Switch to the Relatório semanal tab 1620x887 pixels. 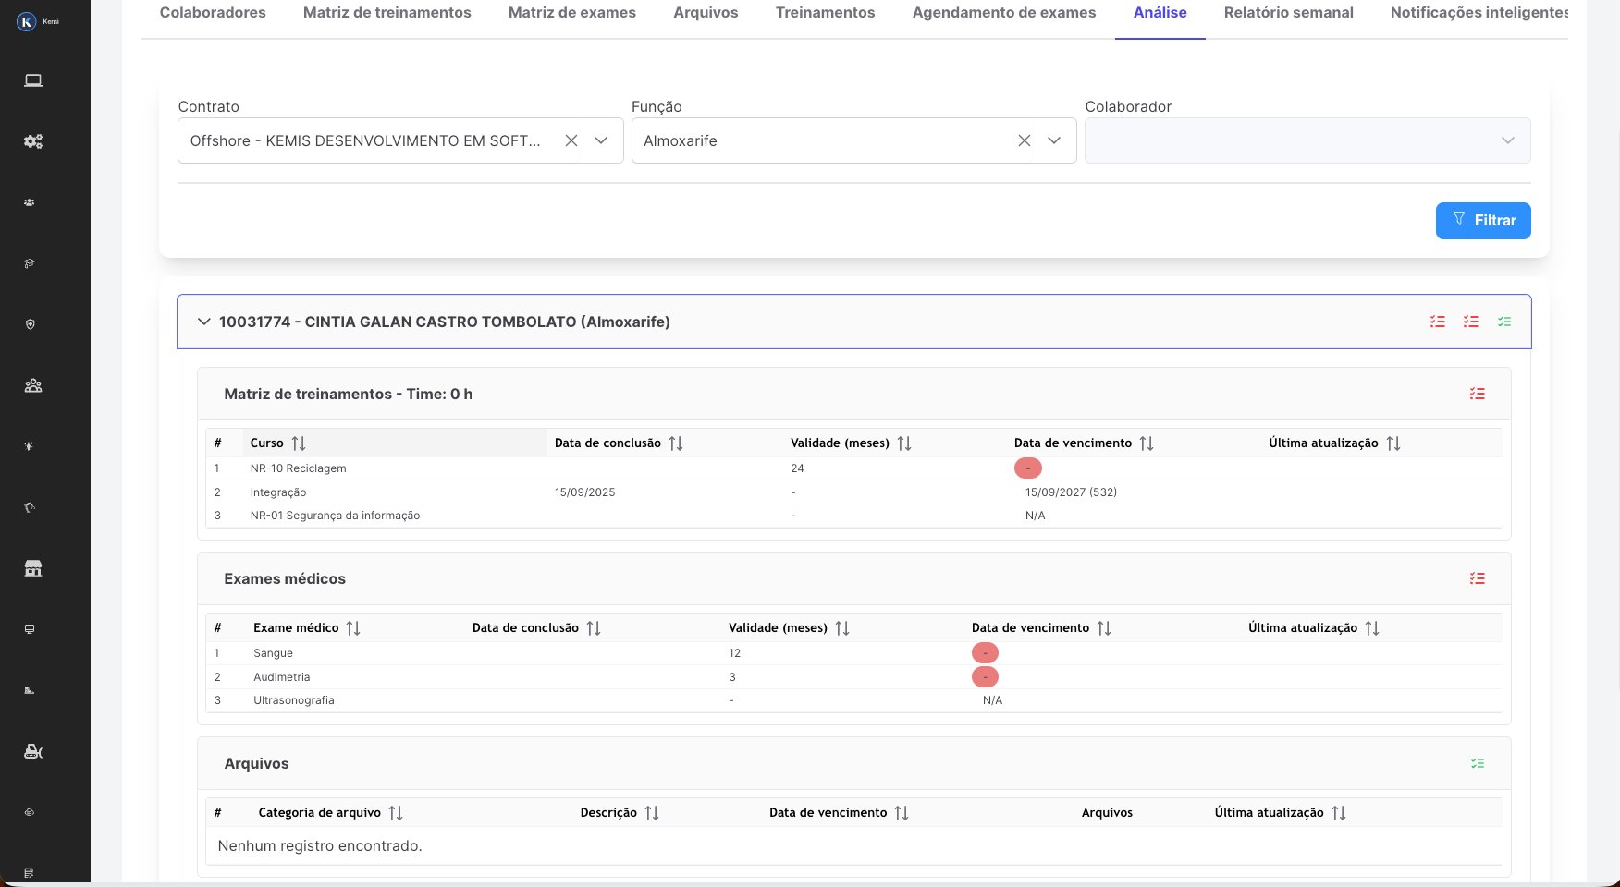pos(1288,13)
